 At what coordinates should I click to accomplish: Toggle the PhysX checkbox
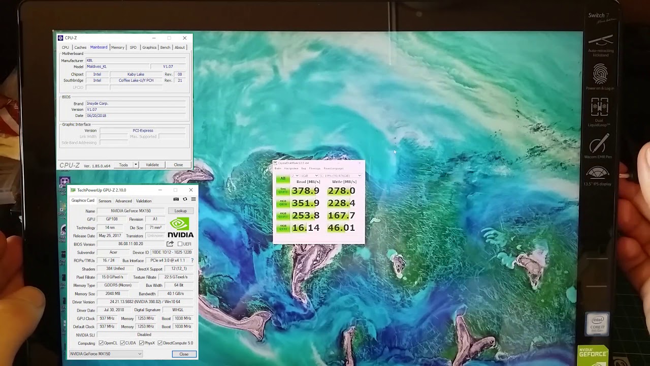pyautogui.click(x=142, y=343)
